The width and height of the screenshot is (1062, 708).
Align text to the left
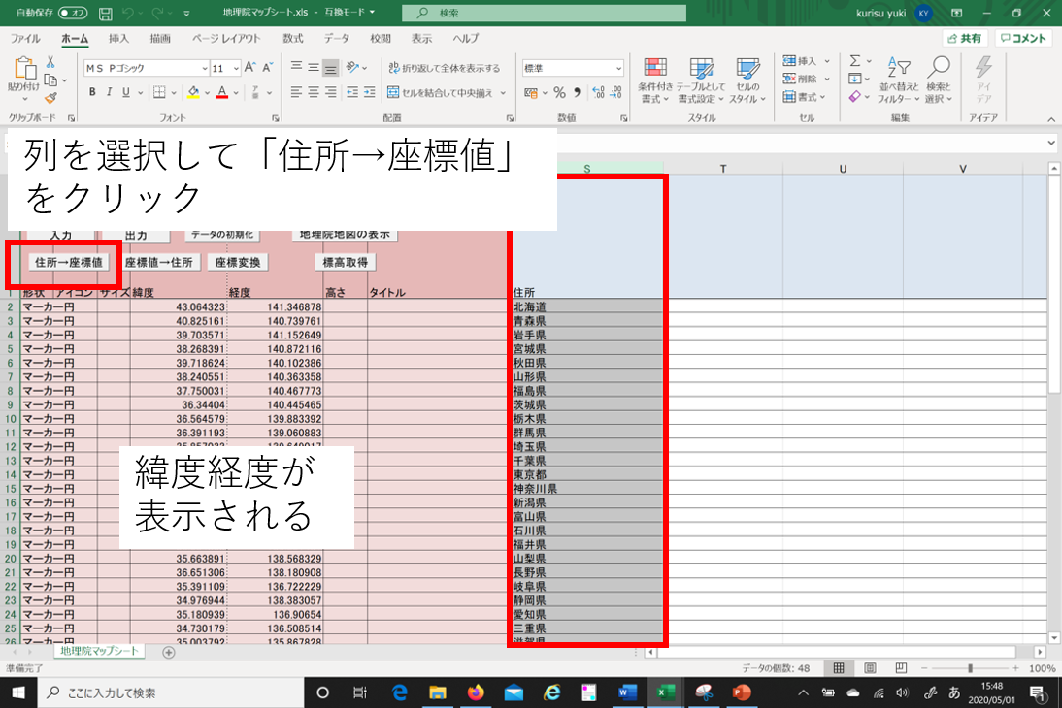point(296,92)
